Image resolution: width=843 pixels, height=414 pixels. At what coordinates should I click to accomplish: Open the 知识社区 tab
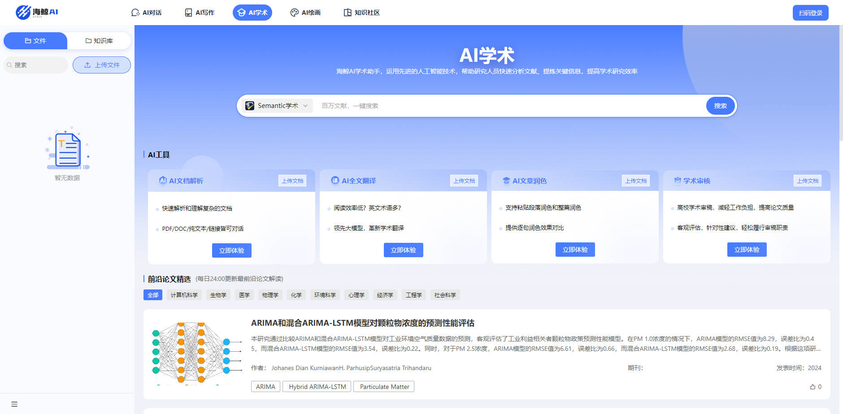tap(361, 13)
